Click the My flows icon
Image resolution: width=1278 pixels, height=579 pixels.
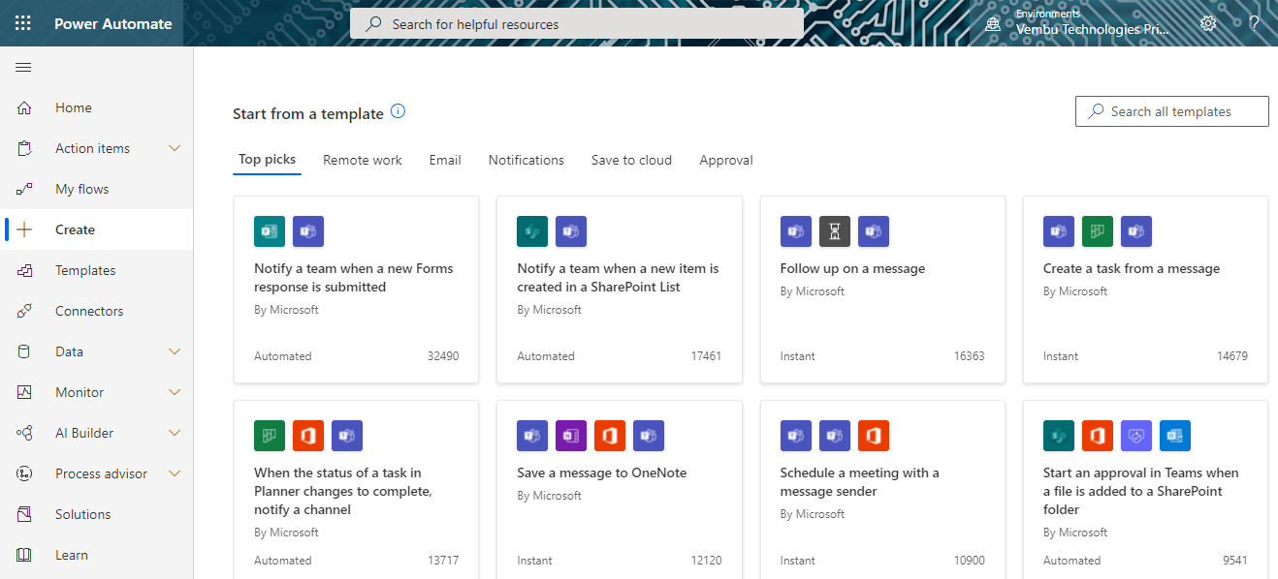pos(25,189)
